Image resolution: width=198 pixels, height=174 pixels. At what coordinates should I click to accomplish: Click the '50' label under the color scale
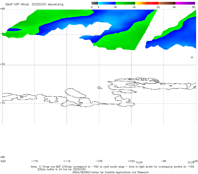pyautogui.click(x=158, y=7)
